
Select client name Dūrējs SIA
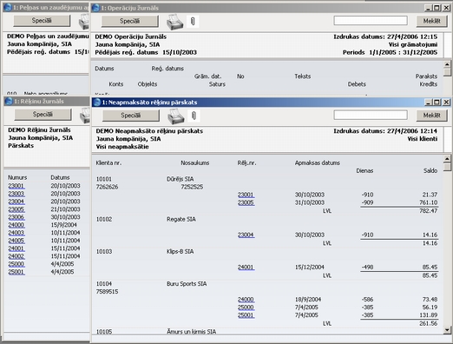pyautogui.click(x=180, y=179)
